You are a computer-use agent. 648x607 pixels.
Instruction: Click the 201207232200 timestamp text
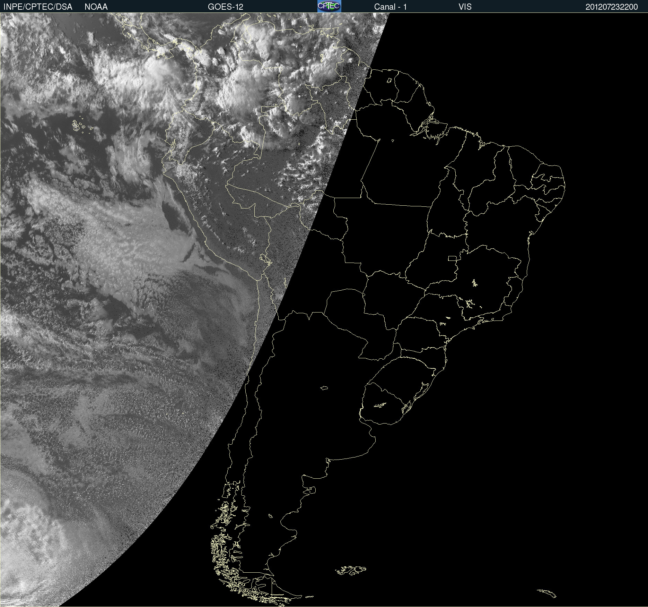coord(612,7)
